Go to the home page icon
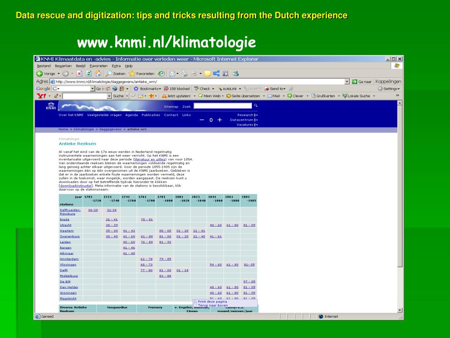450x338 pixels. pos(98,73)
